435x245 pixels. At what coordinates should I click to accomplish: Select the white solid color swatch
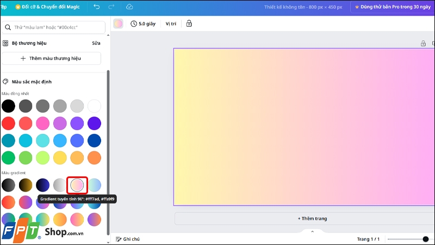[94, 106]
